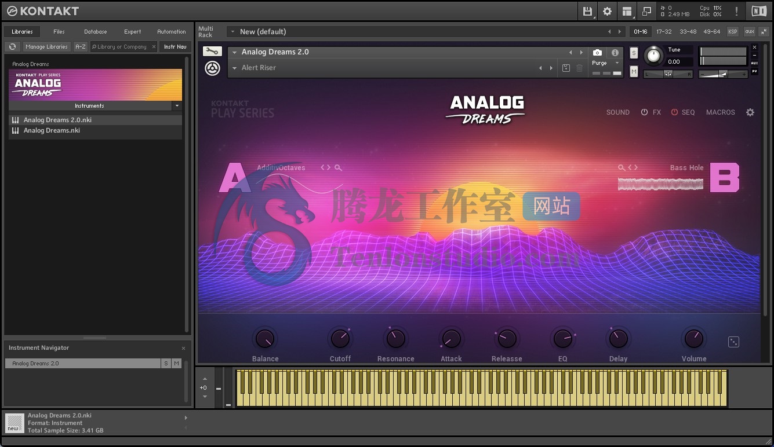Image resolution: width=774 pixels, height=447 pixels.
Task: Open instrument edit mode wrench icon
Action: coord(212,52)
